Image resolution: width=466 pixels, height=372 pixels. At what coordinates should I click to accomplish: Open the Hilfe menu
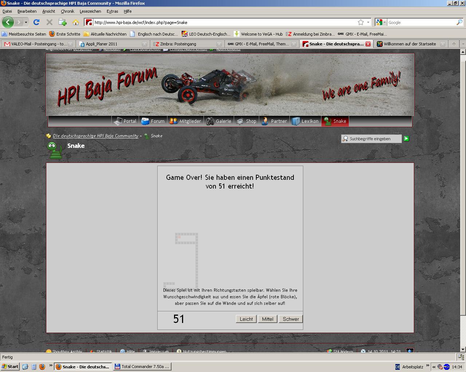(127, 11)
